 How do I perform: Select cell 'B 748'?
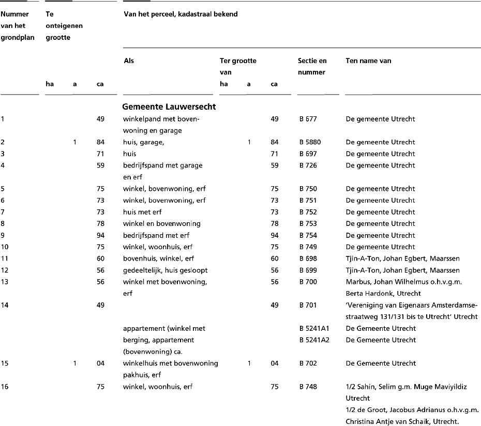coord(308,387)
